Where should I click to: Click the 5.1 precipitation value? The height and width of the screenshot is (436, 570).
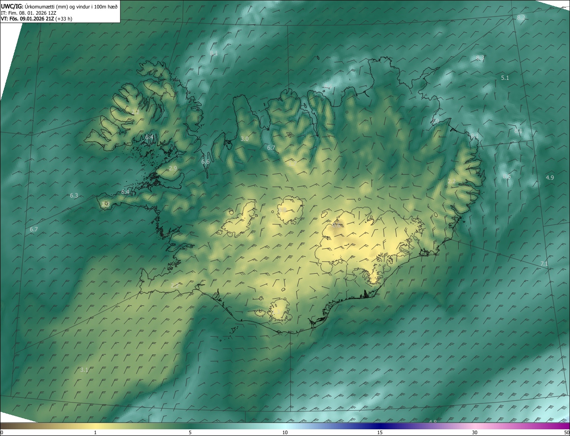point(505,78)
